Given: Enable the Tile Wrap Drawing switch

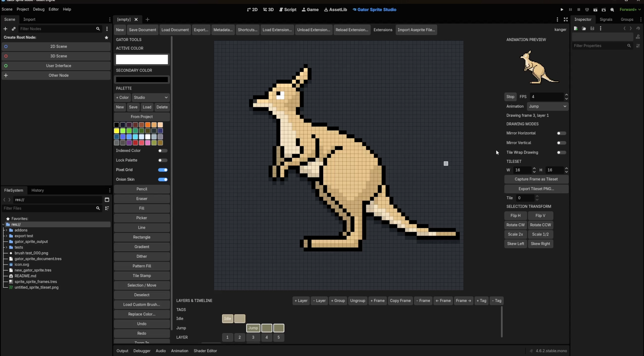Looking at the screenshot, I should 561,153.
